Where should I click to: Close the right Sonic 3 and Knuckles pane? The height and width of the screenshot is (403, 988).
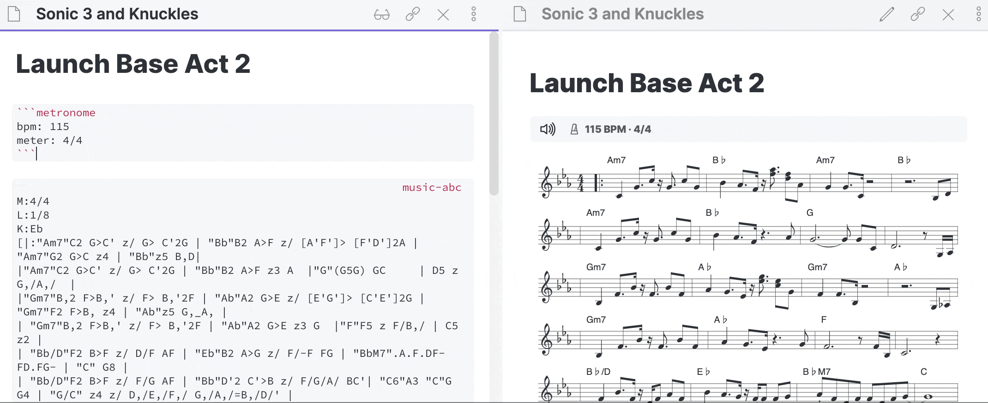(x=948, y=15)
